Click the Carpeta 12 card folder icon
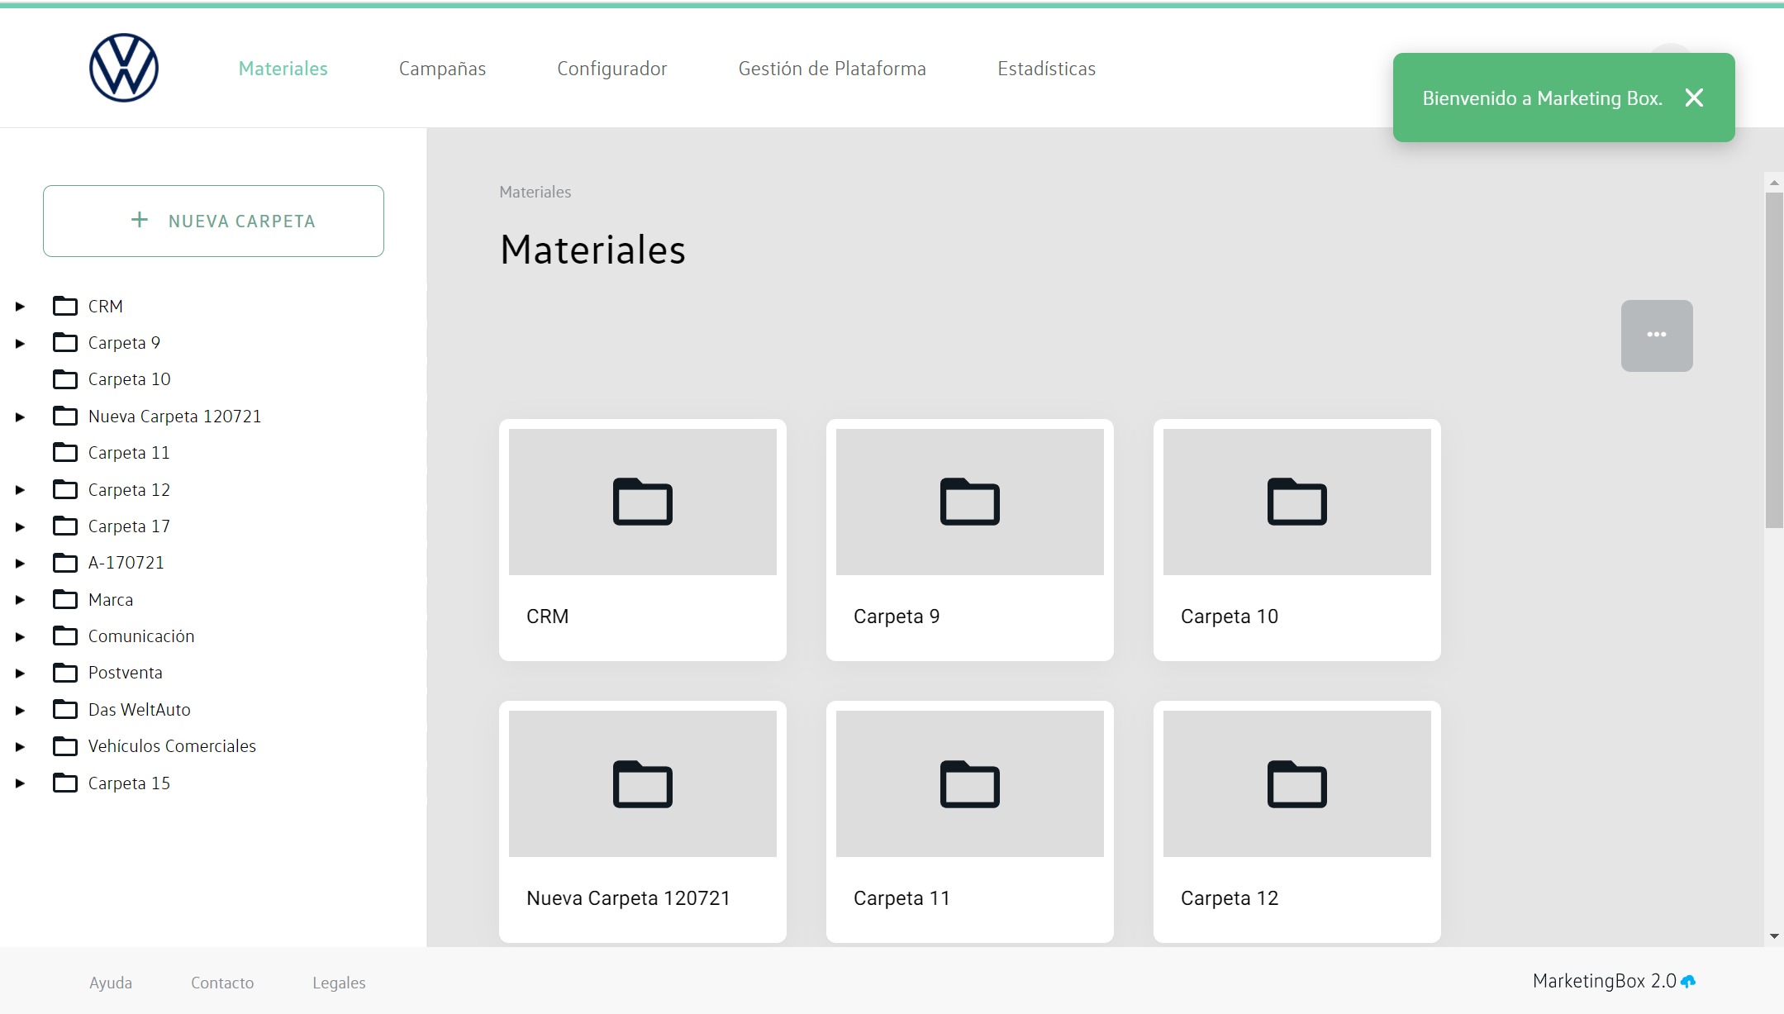Screen dimensions: 1784x1014 (1296, 783)
